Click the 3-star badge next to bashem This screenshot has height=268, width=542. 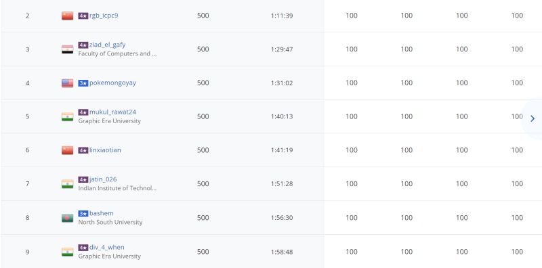(83, 213)
